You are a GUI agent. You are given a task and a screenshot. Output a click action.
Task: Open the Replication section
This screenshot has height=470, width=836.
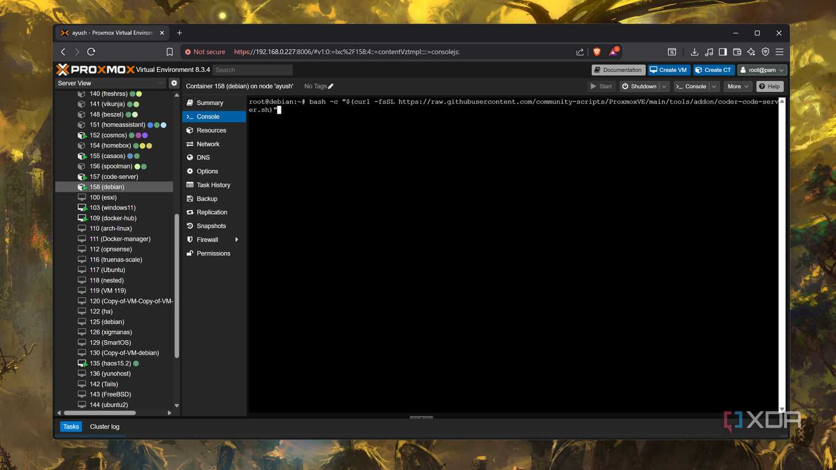click(x=214, y=212)
